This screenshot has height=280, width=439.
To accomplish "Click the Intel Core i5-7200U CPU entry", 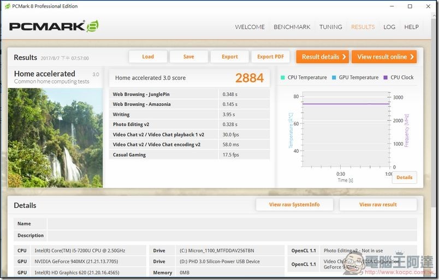I will click(80, 251).
